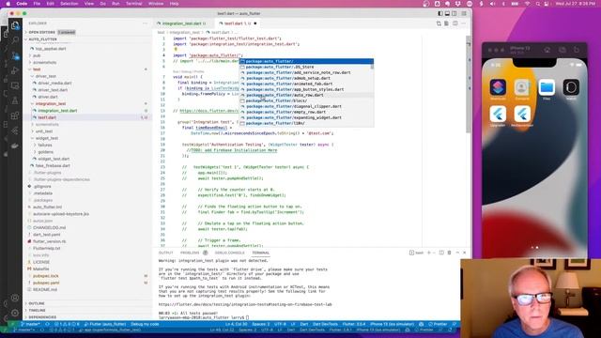
Task: Open the Run and Debug view
Action: pos(15,70)
